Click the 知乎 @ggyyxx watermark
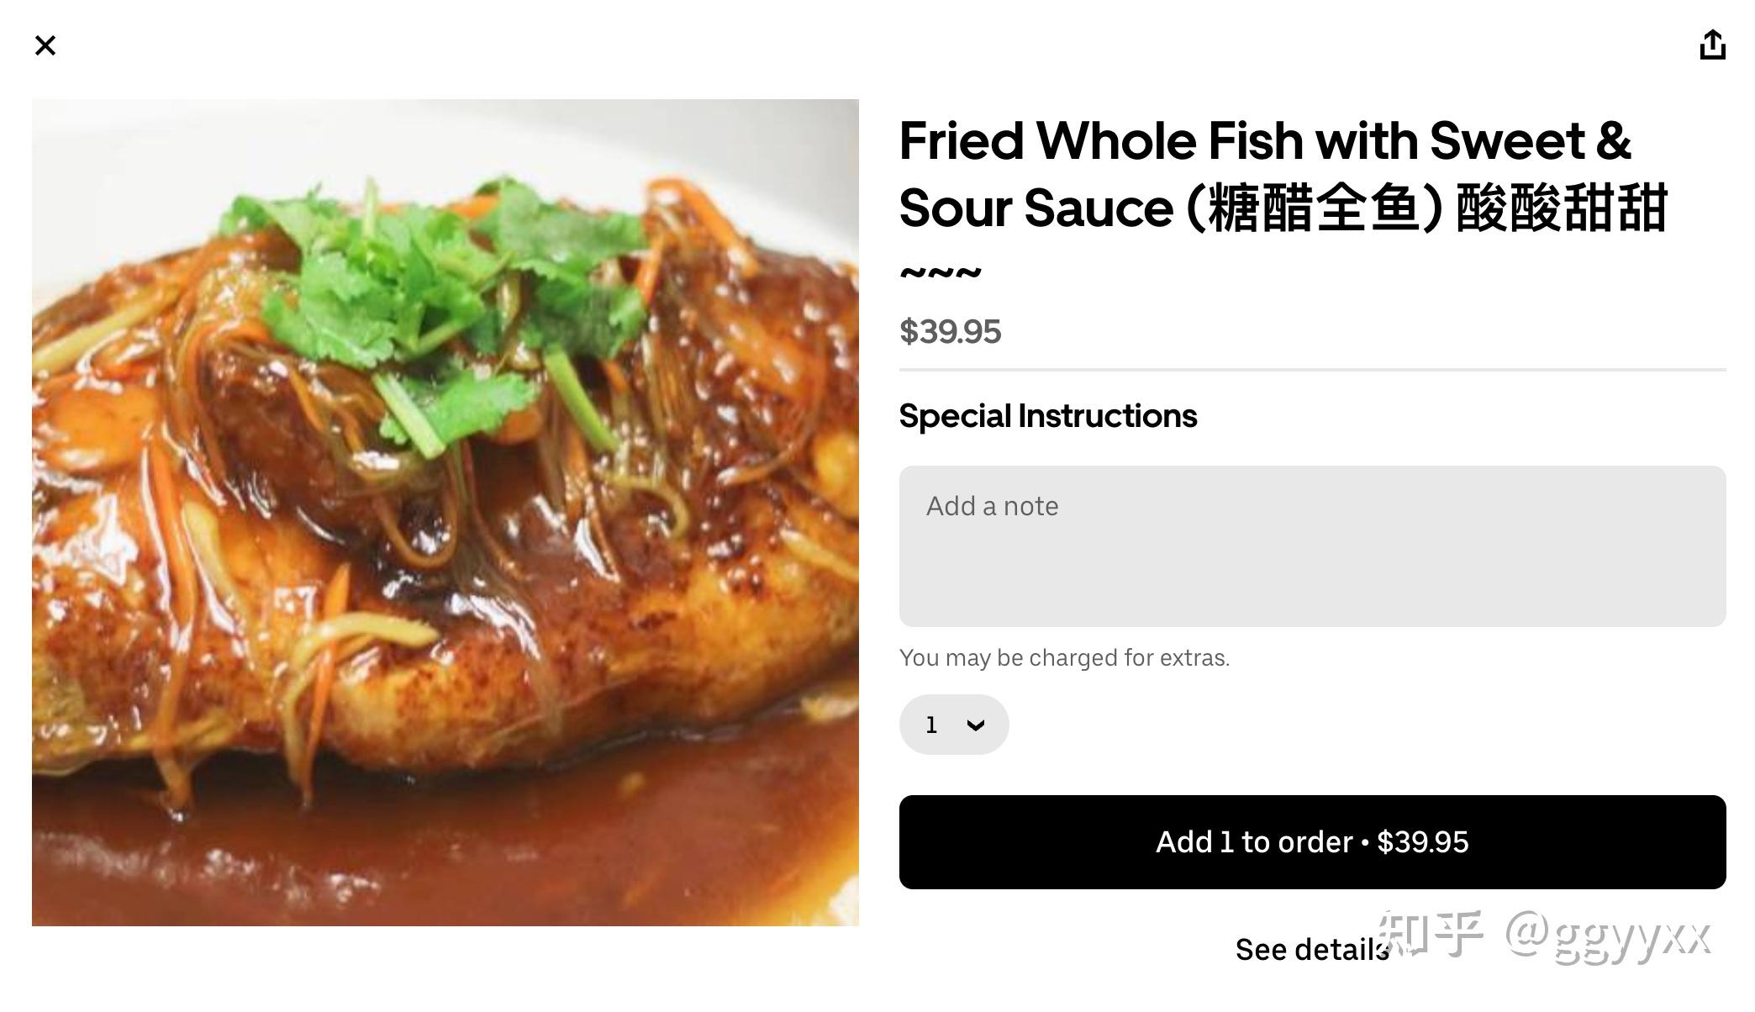The image size is (1755, 1012). click(x=1545, y=936)
